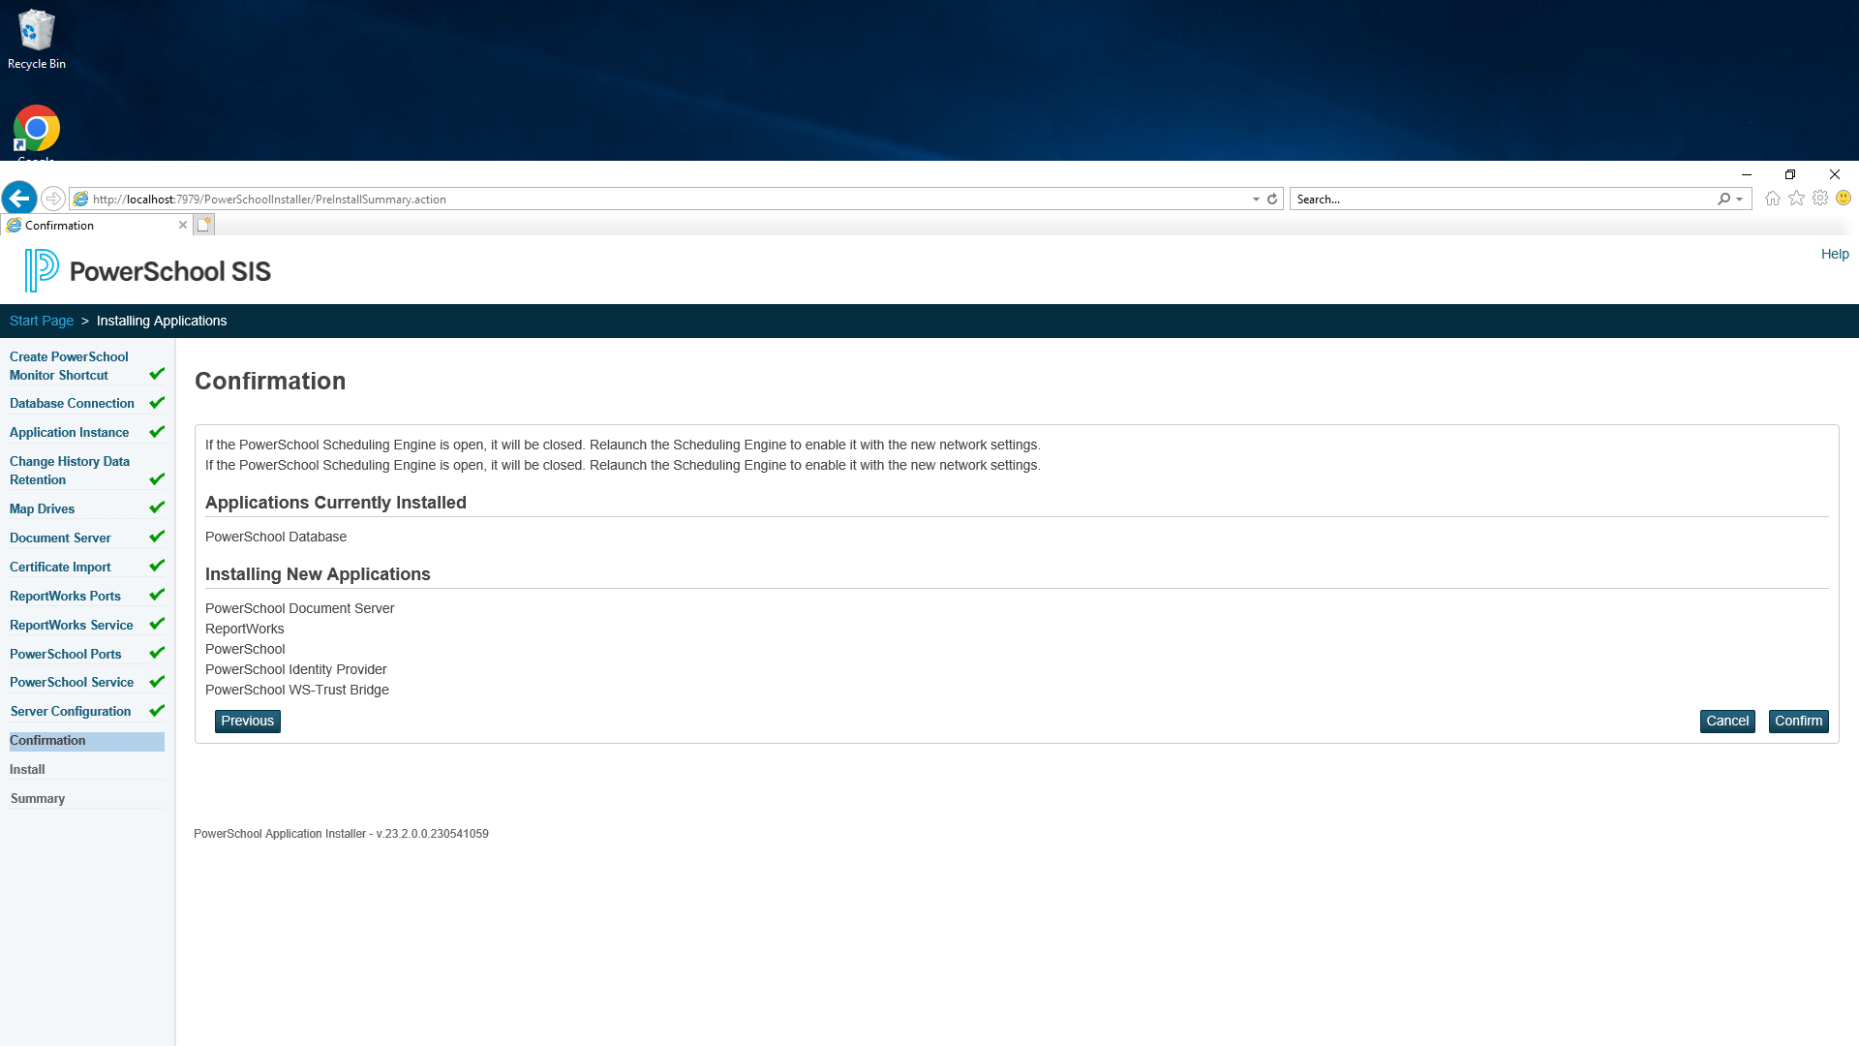This screenshot has height=1046, width=1859.
Task: Open PowerSchool Ports step
Action: (x=65, y=655)
